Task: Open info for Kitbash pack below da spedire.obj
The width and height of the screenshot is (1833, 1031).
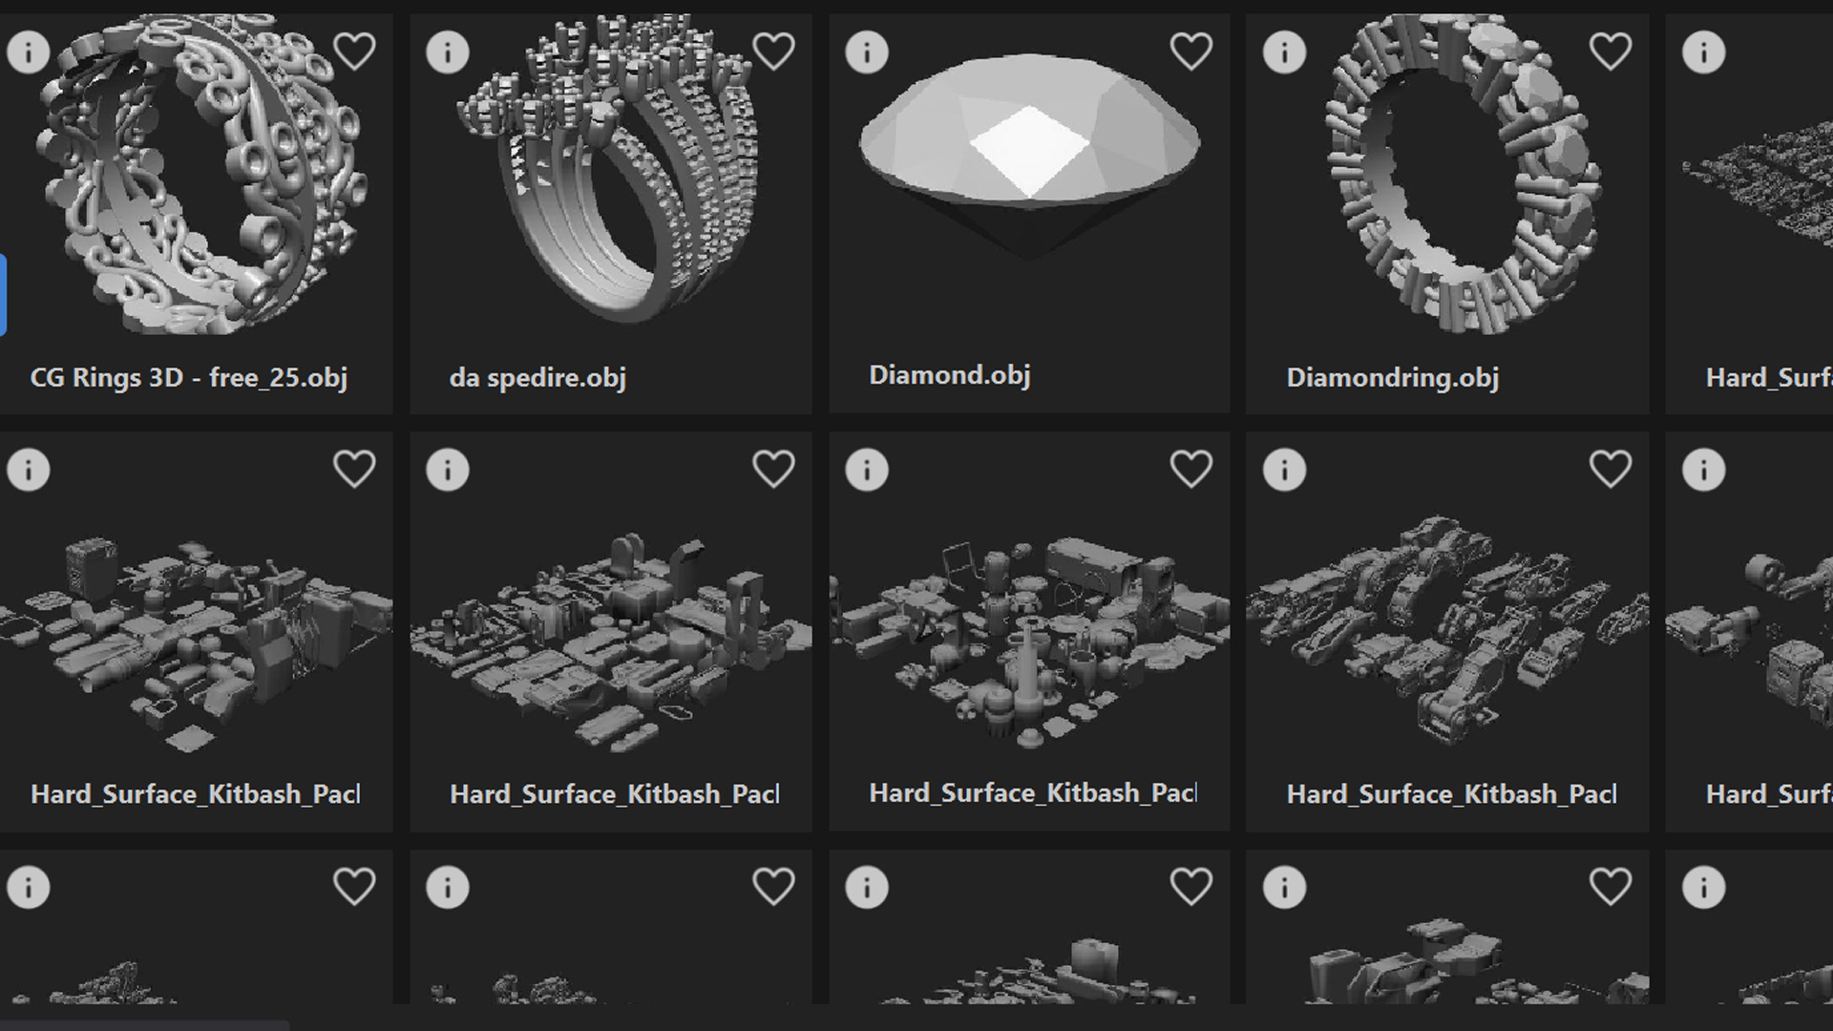Action: (448, 470)
